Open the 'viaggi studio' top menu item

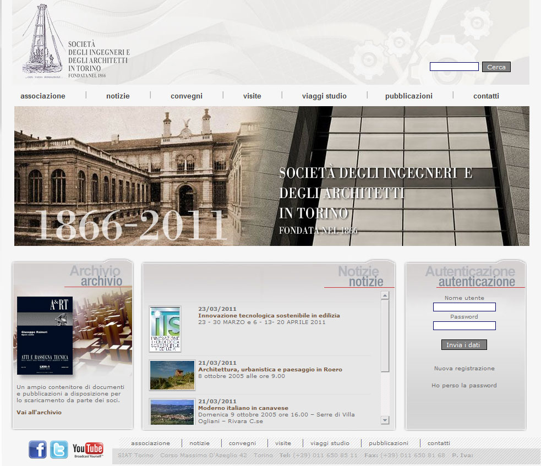[x=324, y=96]
